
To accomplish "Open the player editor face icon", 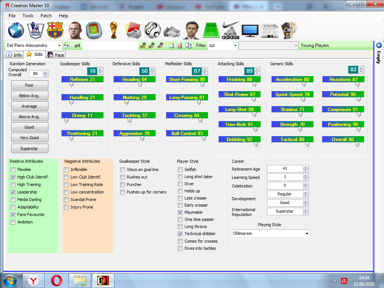I will click(x=75, y=30).
